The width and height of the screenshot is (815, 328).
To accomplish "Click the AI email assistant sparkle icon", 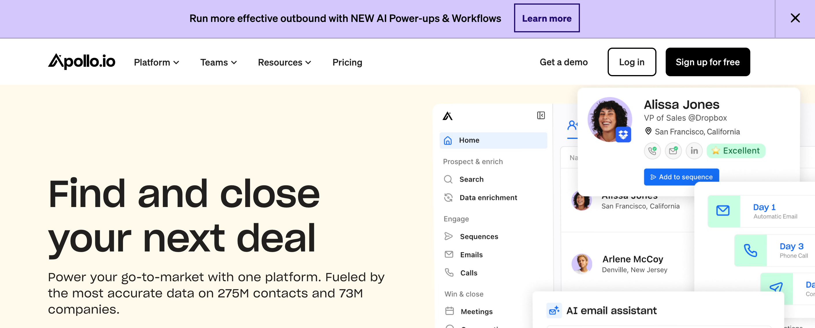I will (554, 311).
